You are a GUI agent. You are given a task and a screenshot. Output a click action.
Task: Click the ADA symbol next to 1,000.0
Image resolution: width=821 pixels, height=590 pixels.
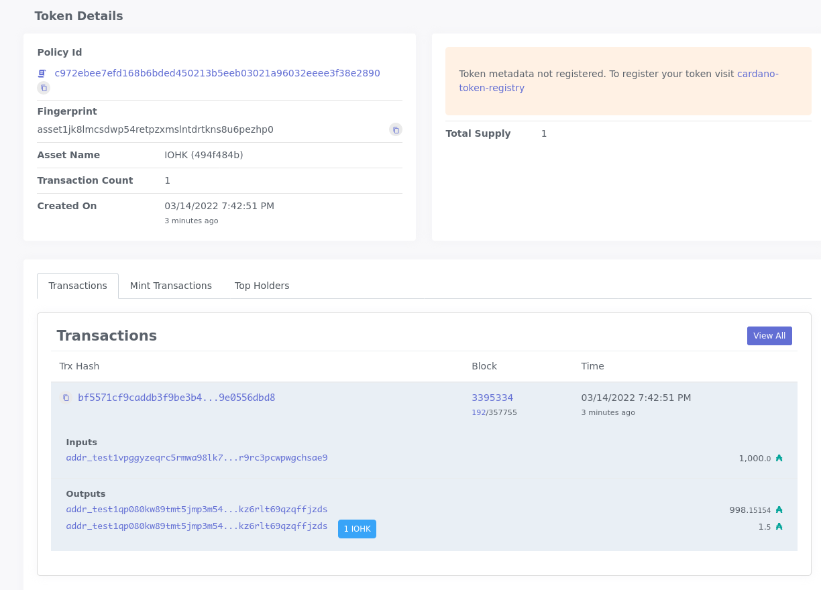[x=779, y=459]
